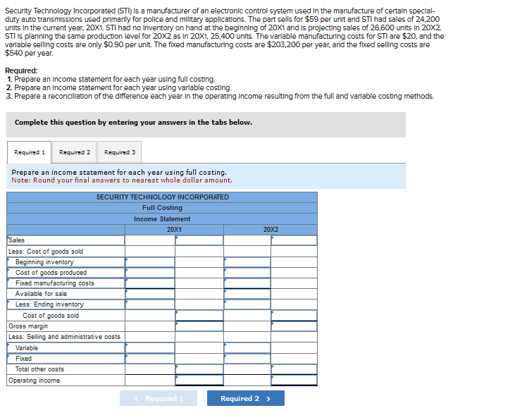Open the Fixed manufacturing costs label dropdown
Image resolution: width=515 pixels, height=420 pixels.
tap(66, 283)
